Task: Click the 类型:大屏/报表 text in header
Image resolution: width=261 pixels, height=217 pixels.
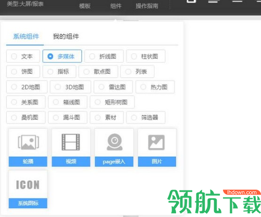Action: pyautogui.click(x=25, y=4)
